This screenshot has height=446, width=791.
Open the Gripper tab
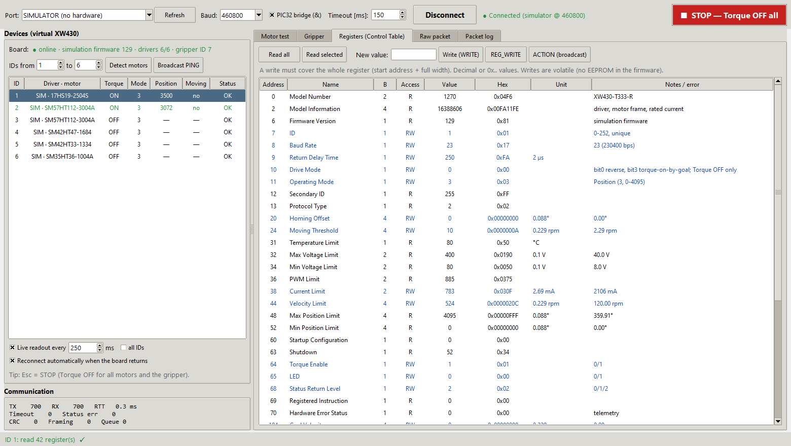pyautogui.click(x=314, y=36)
